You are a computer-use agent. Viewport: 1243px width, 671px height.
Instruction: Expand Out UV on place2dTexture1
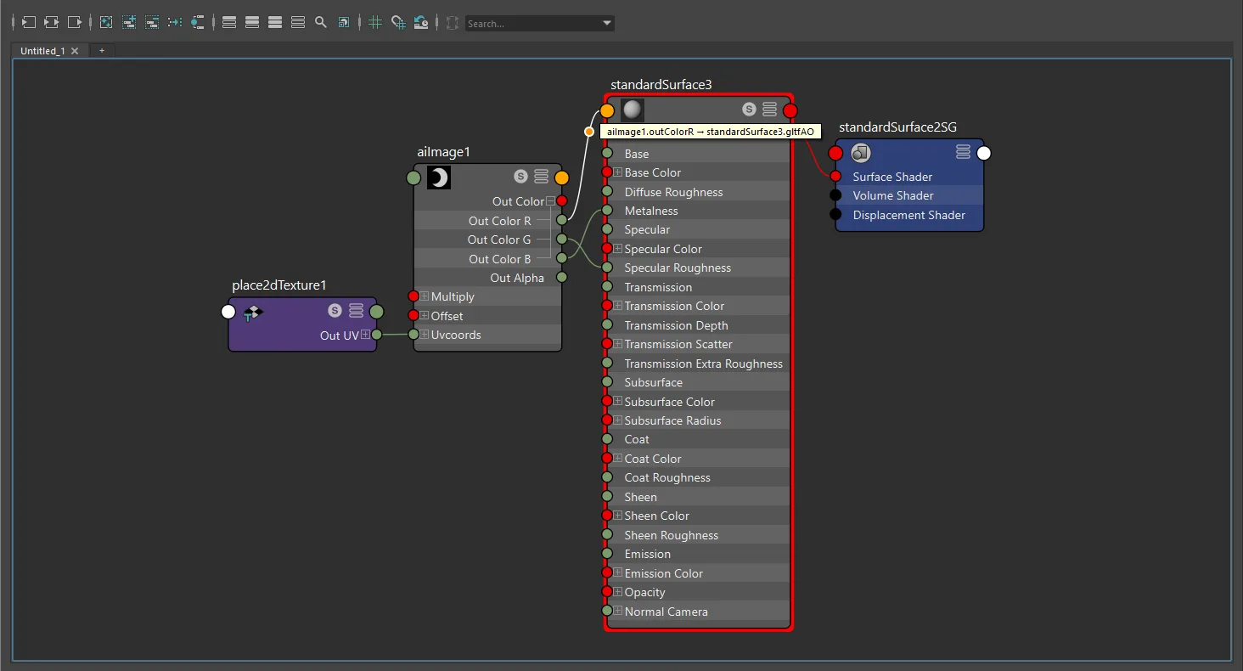365,335
